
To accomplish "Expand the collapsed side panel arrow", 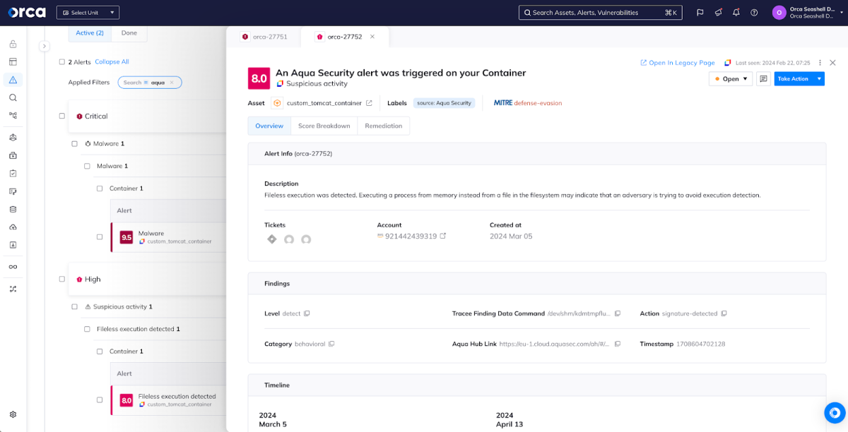I will point(44,46).
